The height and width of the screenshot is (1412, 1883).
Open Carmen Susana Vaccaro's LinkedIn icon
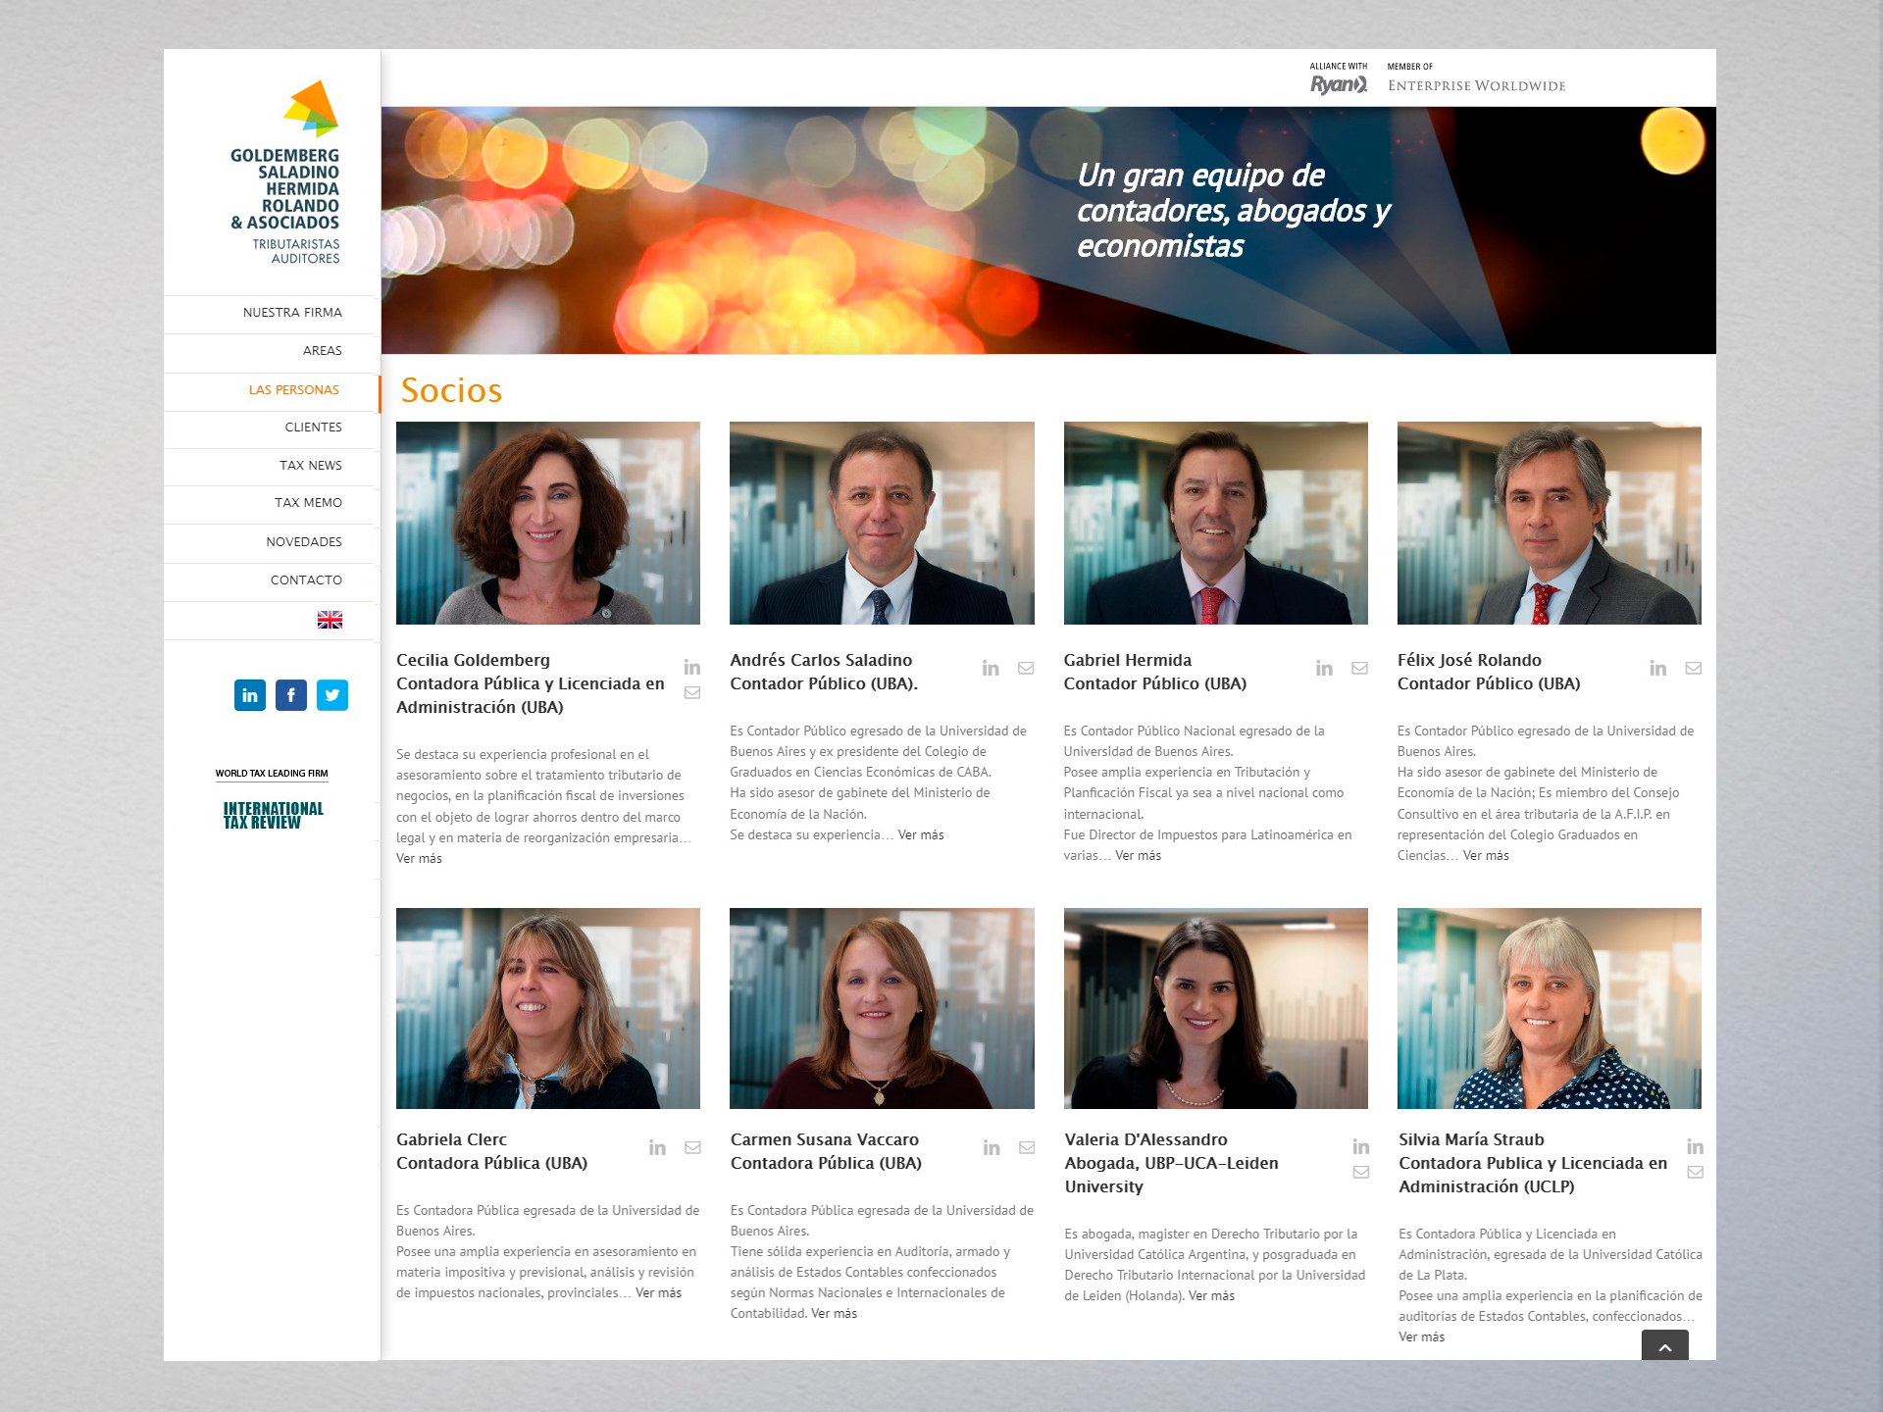(992, 1147)
